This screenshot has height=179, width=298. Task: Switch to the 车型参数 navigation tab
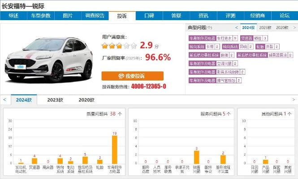pos(41,16)
